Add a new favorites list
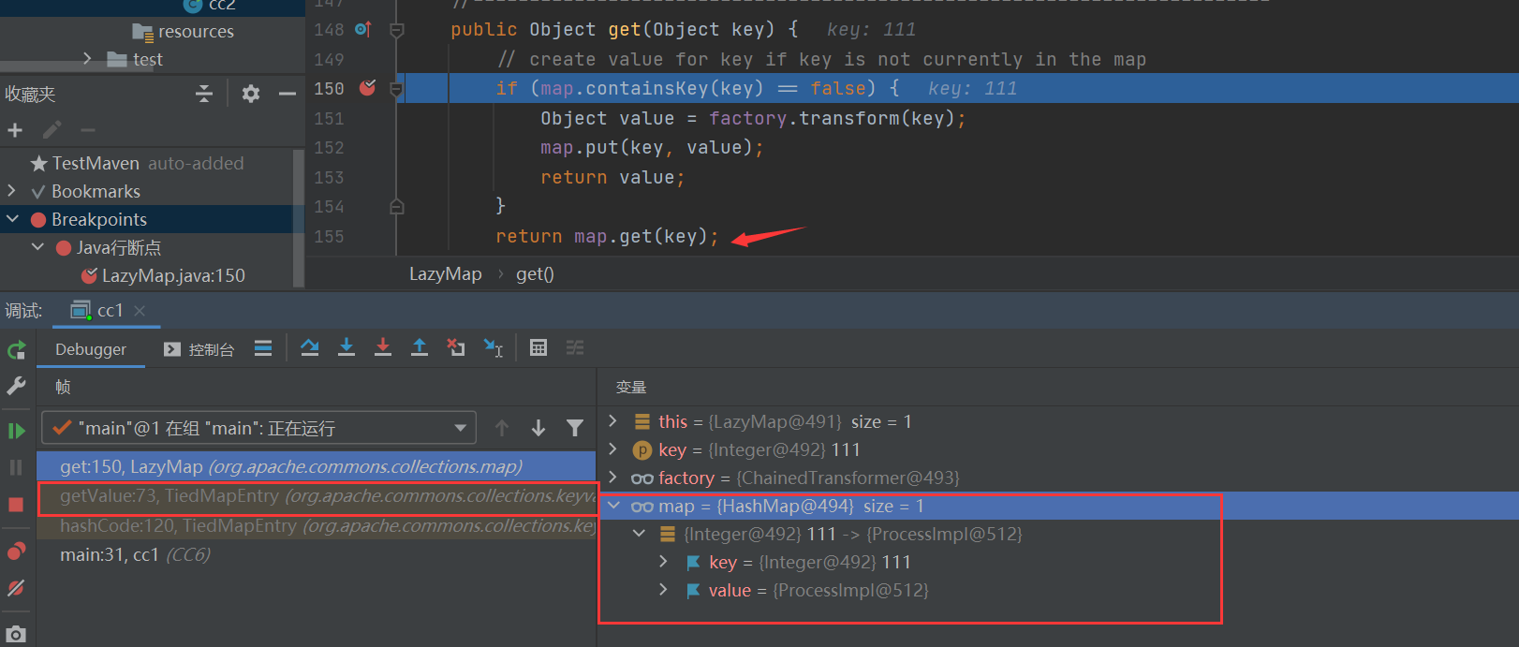This screenshot has height=647, width=1519. pos(15,130)
